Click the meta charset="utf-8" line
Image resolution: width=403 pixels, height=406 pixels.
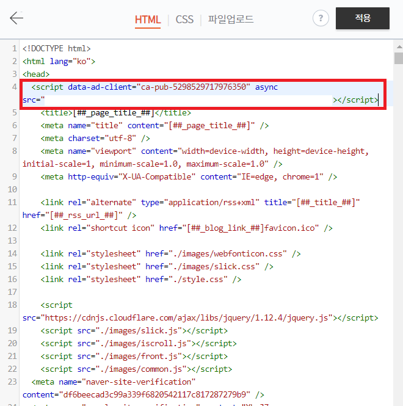[x=95, y=139]
